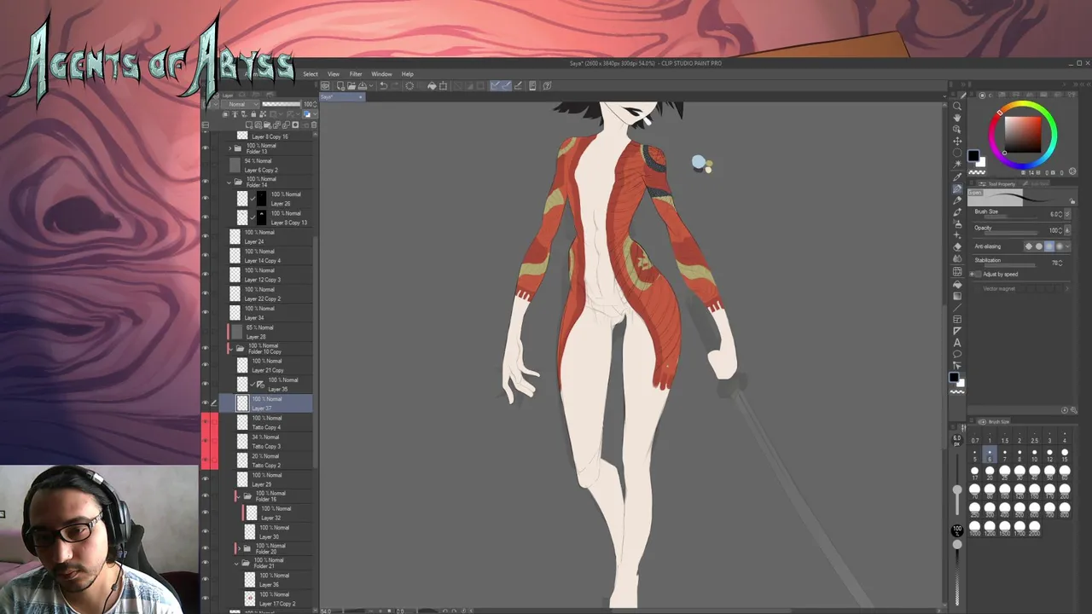Screen dimensions: 1092x614
Task: Open the View menu
Action: click(334, 74)
